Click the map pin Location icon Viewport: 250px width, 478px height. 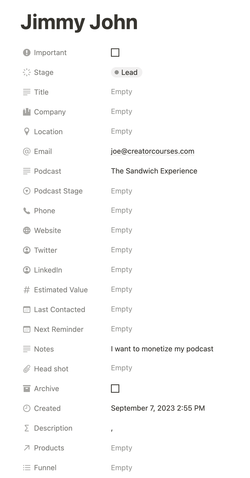click(27, 132)
